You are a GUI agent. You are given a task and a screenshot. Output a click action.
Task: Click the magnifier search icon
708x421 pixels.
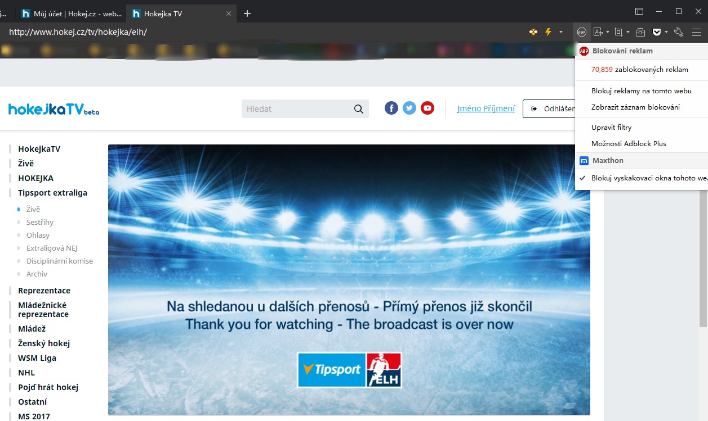click(359, 109)
